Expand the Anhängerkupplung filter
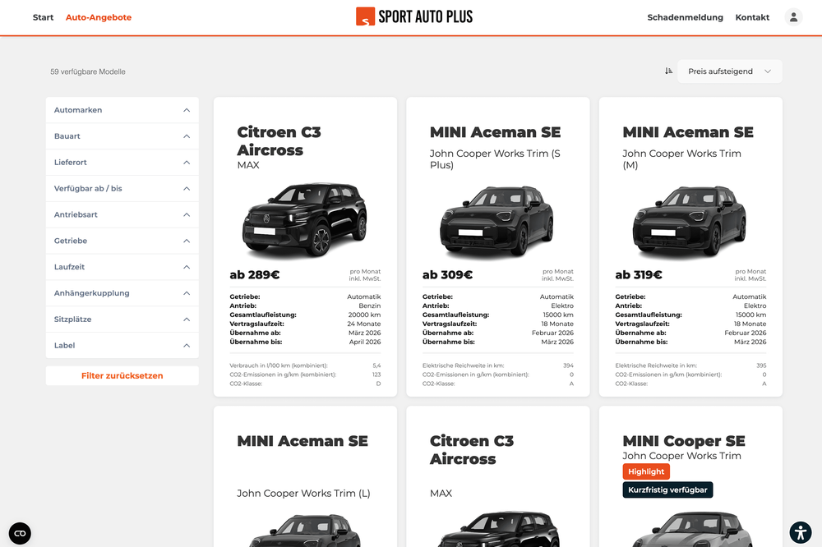 click(122, 293)
